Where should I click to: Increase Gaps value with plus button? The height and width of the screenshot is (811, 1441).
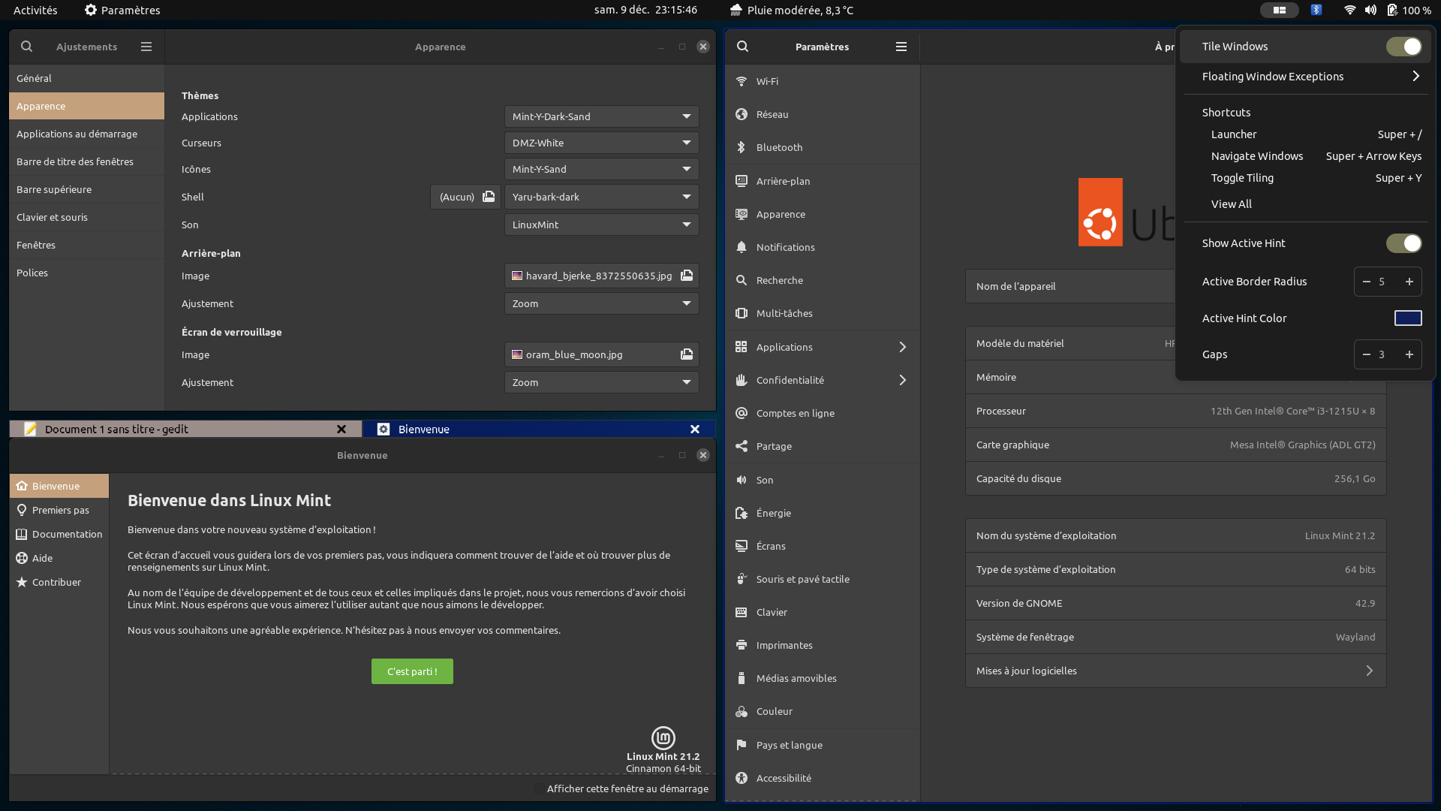1409,354
